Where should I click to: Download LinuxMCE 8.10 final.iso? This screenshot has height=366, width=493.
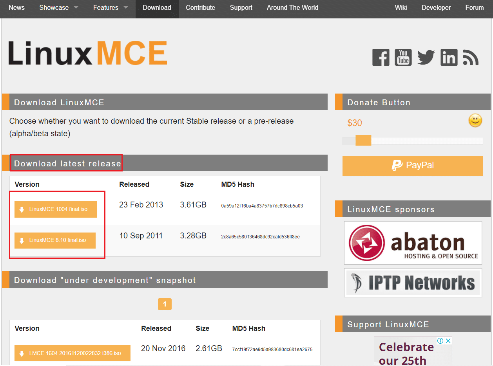click(x=54, y=240)
